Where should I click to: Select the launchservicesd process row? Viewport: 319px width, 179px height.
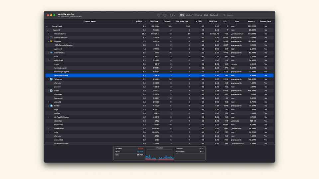[x=159, y=76]
